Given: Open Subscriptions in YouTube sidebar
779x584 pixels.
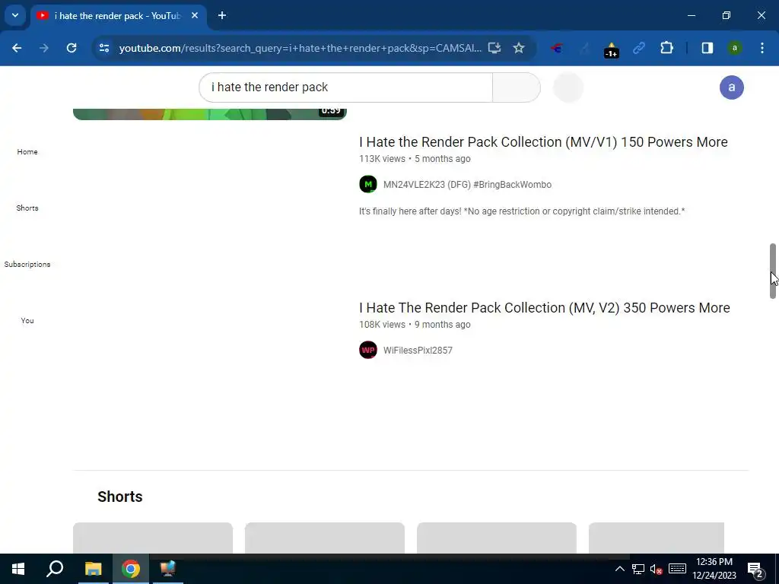Looking at the screenshot, I should click(27, 264).
